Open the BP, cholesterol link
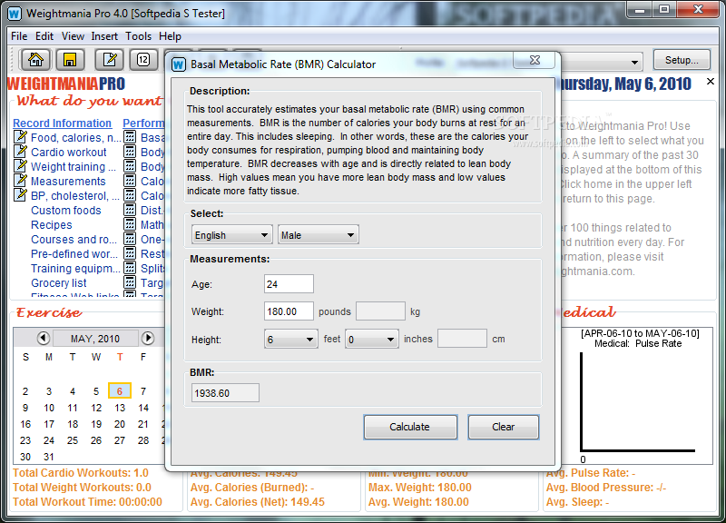The image size is (726, 523). (75, 195)
